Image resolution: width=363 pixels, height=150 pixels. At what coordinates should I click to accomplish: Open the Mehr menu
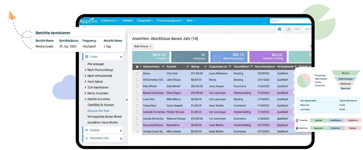click(191, 21)
